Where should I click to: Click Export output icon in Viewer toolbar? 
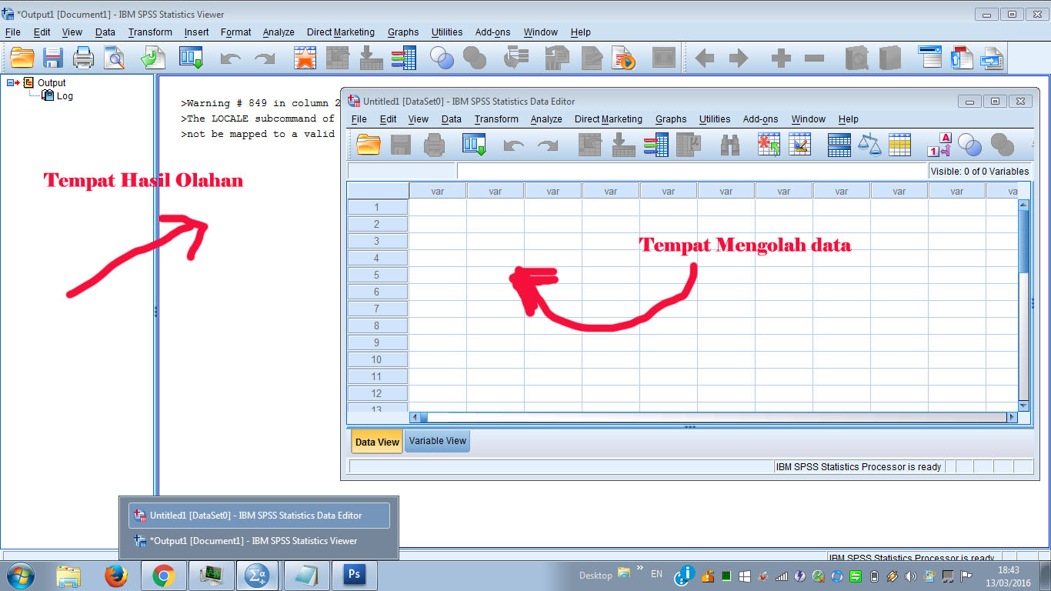153,58
